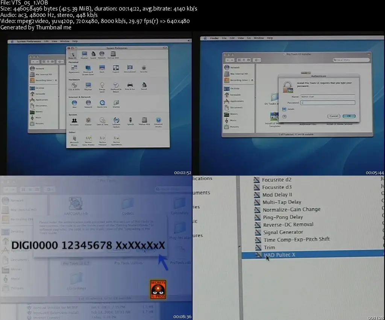Click Show All in System Preferences toolbar
The width and height of the screenshot is (385, 320).
72,55
